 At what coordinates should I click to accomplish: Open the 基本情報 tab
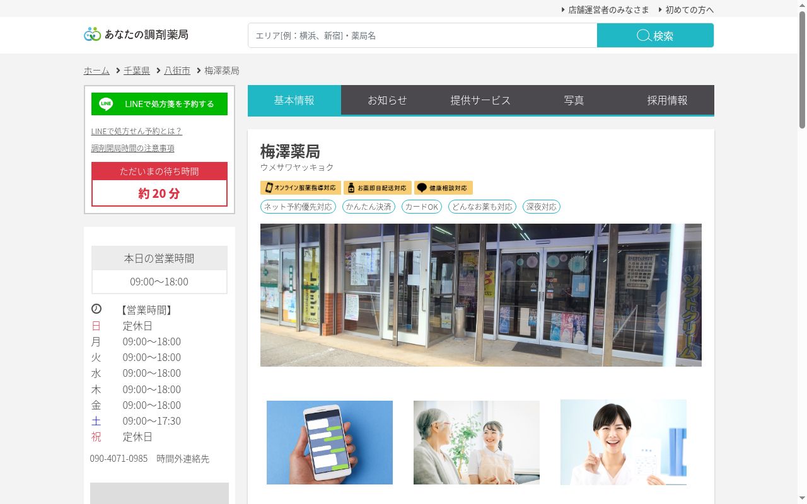tap(294, 100)
